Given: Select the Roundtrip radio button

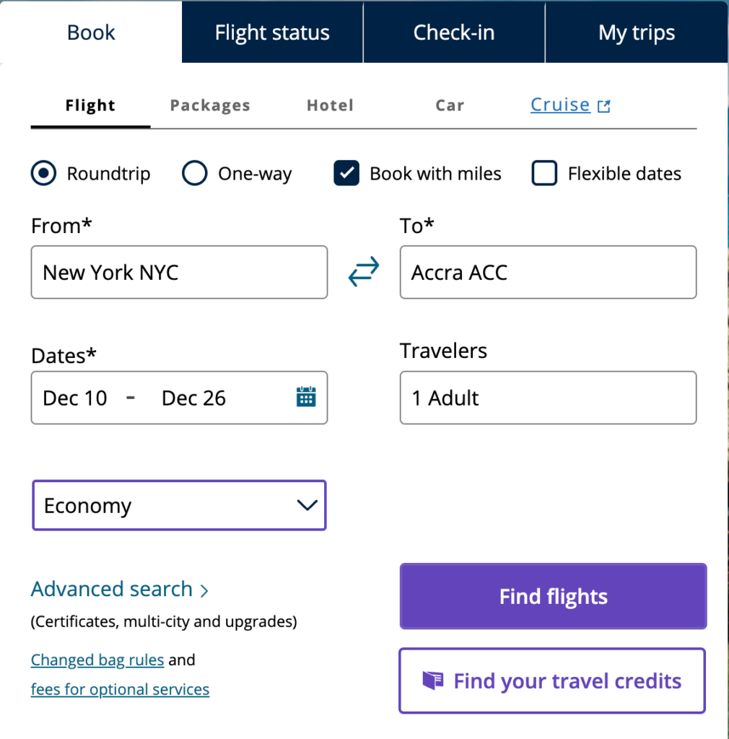Looking at the screenshot, I should coord(43,173).
